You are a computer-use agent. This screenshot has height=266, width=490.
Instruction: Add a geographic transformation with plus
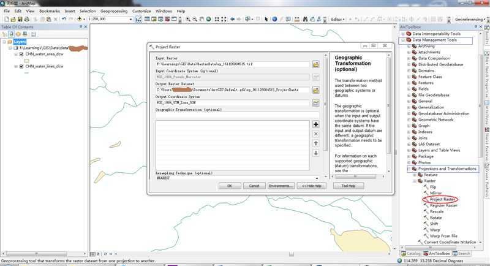pos(315,124)
